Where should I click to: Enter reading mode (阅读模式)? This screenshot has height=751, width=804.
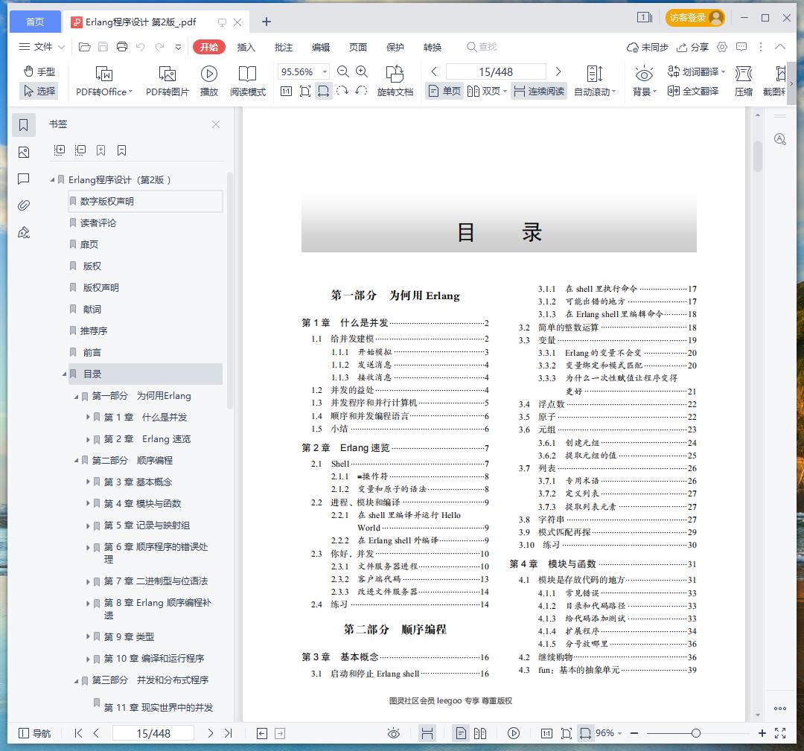[248, 81]
